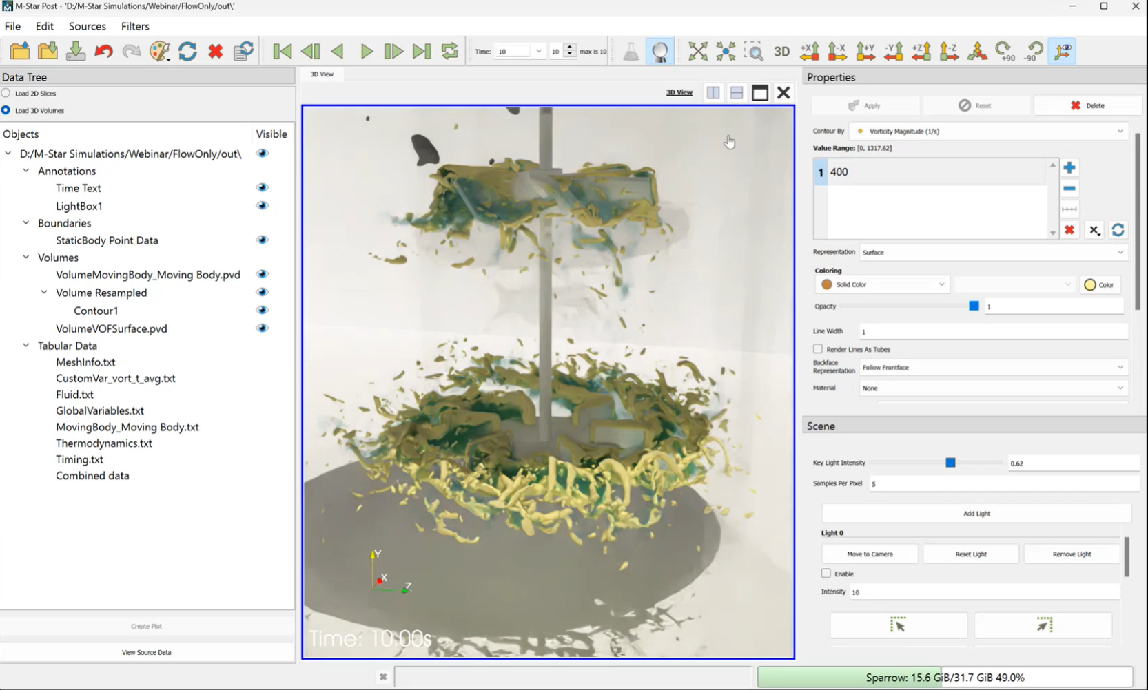Open the Representation Surface dropdown
The width and height of the screenshot is (1148, 690).
(994, 252)
